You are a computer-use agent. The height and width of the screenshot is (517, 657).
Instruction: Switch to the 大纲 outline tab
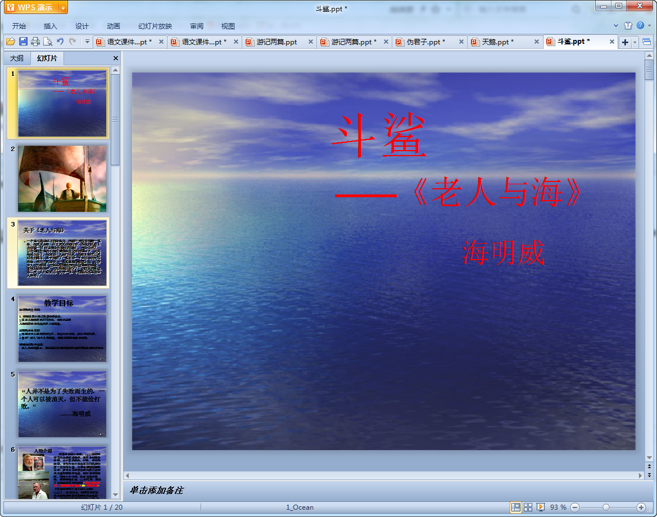[x=17, y=58]
